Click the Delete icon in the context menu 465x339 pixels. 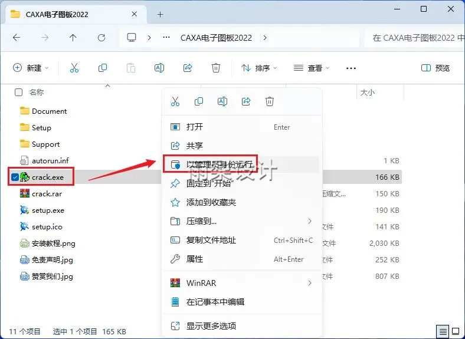pos(270,101)
